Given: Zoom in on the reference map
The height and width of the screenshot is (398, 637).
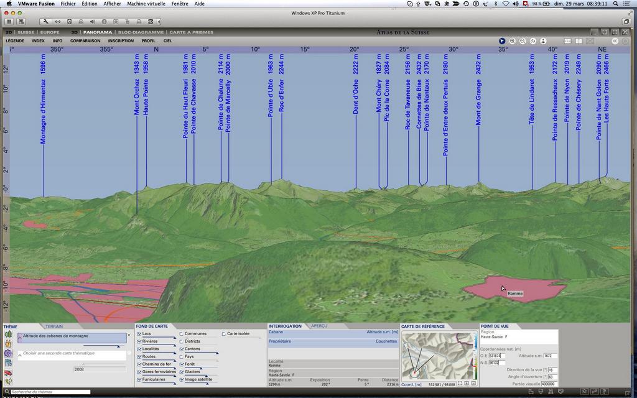Looking at the screenshot, I should tap(466, 384).
